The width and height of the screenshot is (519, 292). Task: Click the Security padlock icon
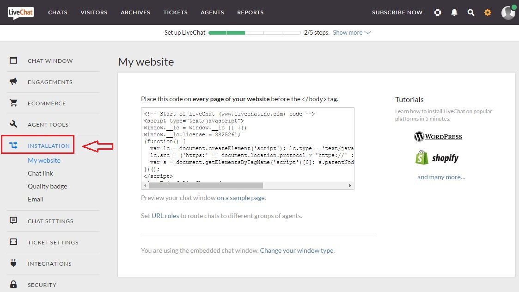click(13, 284)
